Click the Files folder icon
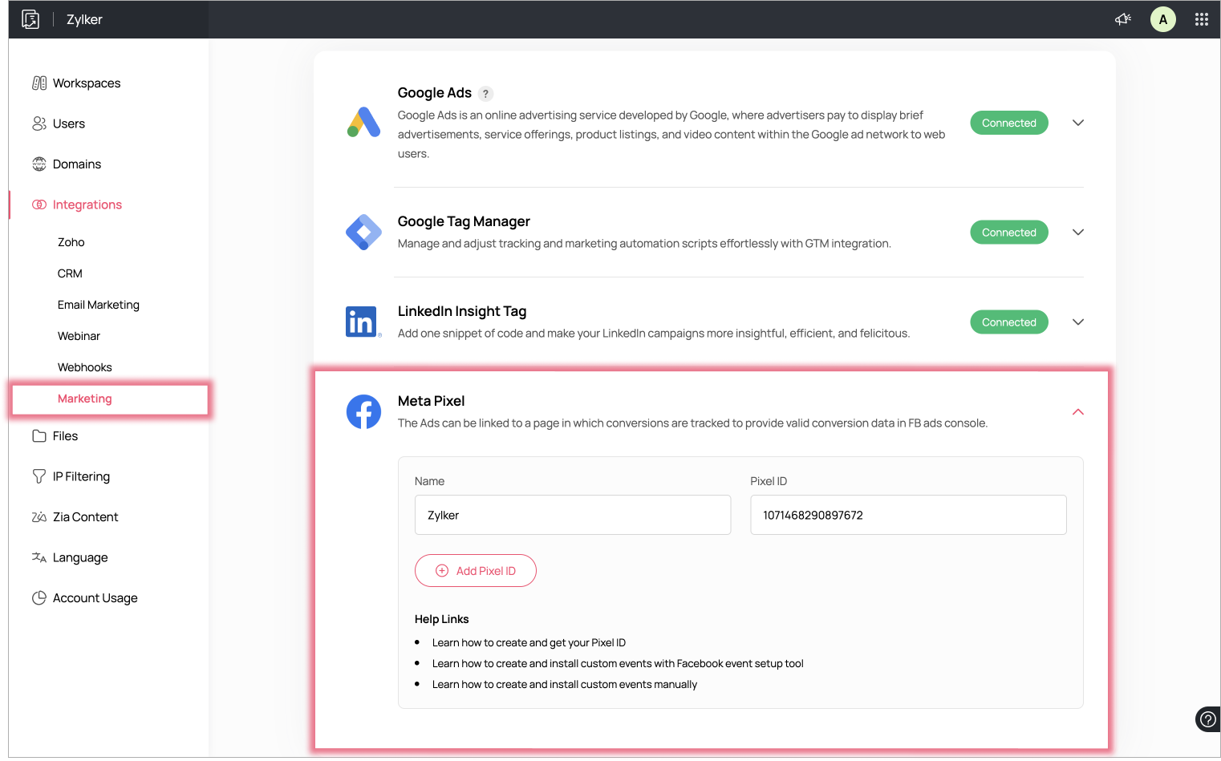The height and width of the screenshot is (761, 1221). tap(39, 436)
